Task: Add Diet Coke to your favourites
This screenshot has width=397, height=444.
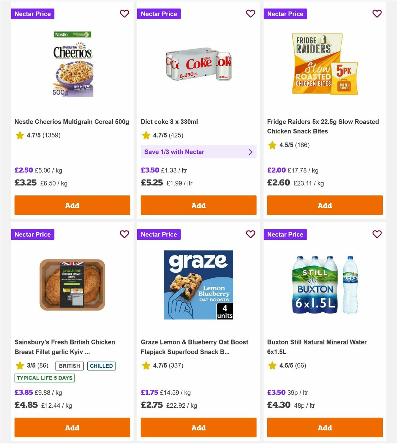Action: click(251, 14)
